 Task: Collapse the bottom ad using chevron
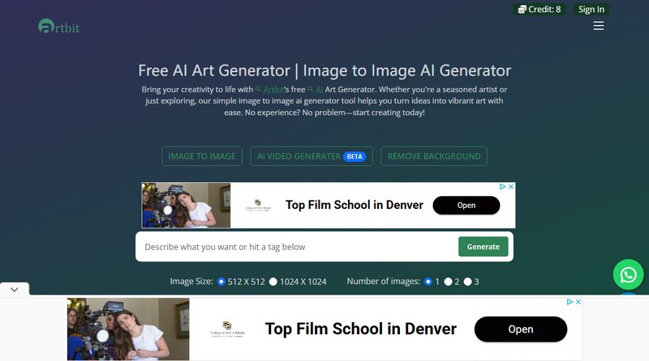pyautogui.click(x=15, y=289)
